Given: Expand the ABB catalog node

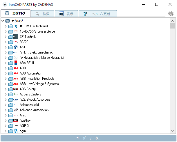Looking at the screenshot, I should pyautogui.click(x=6, y=68).
